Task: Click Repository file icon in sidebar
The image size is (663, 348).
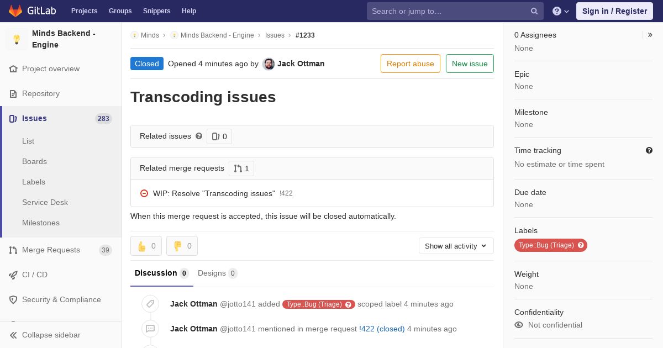Action: (x=13, y=94)
